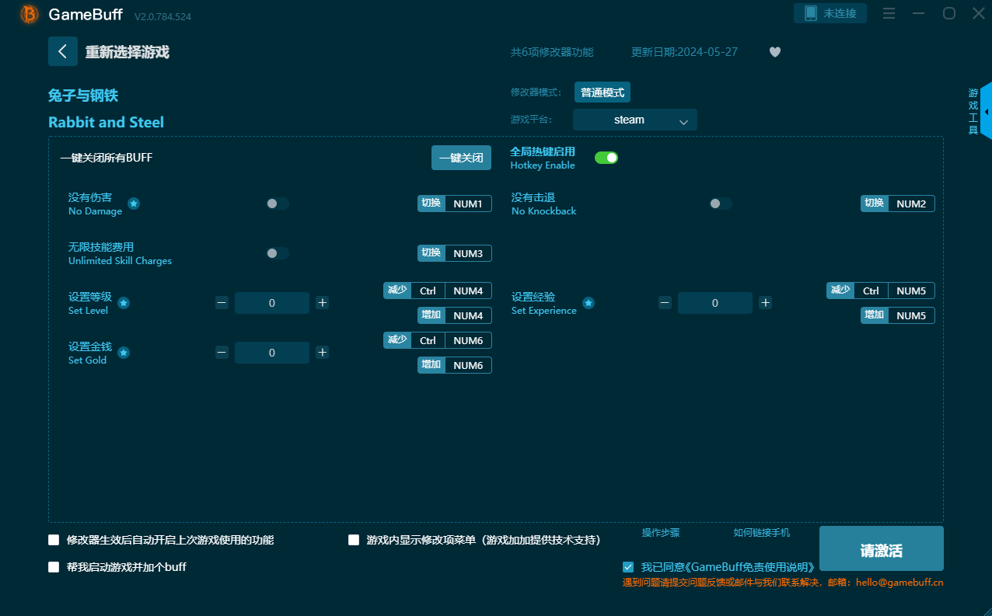Click the 一键关闭 disable-all button
This screenshot has width=992, height=616.
461,158
